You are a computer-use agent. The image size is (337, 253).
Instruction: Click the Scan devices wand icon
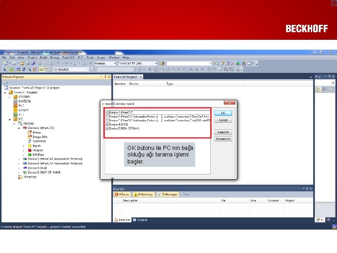click(29, 69)
